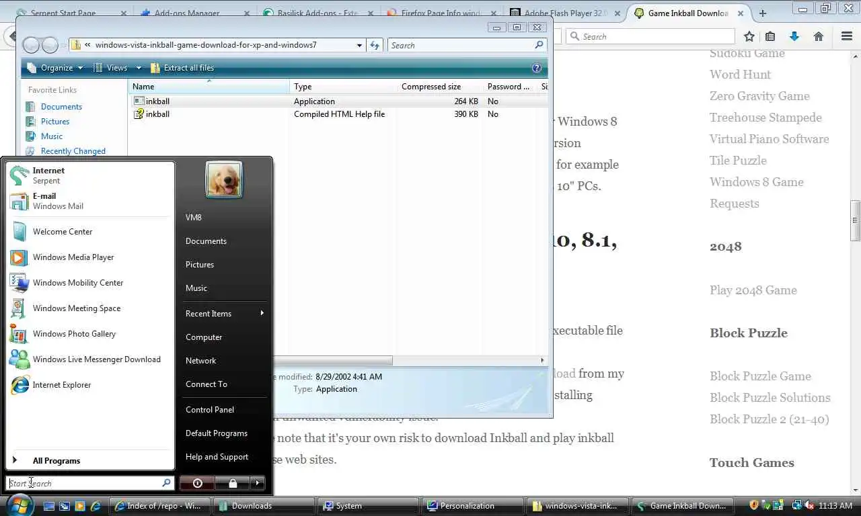The height and width of the screenshot is (516, 861).
Task: Open Connect To from Start menu
Action: (225, 384)
